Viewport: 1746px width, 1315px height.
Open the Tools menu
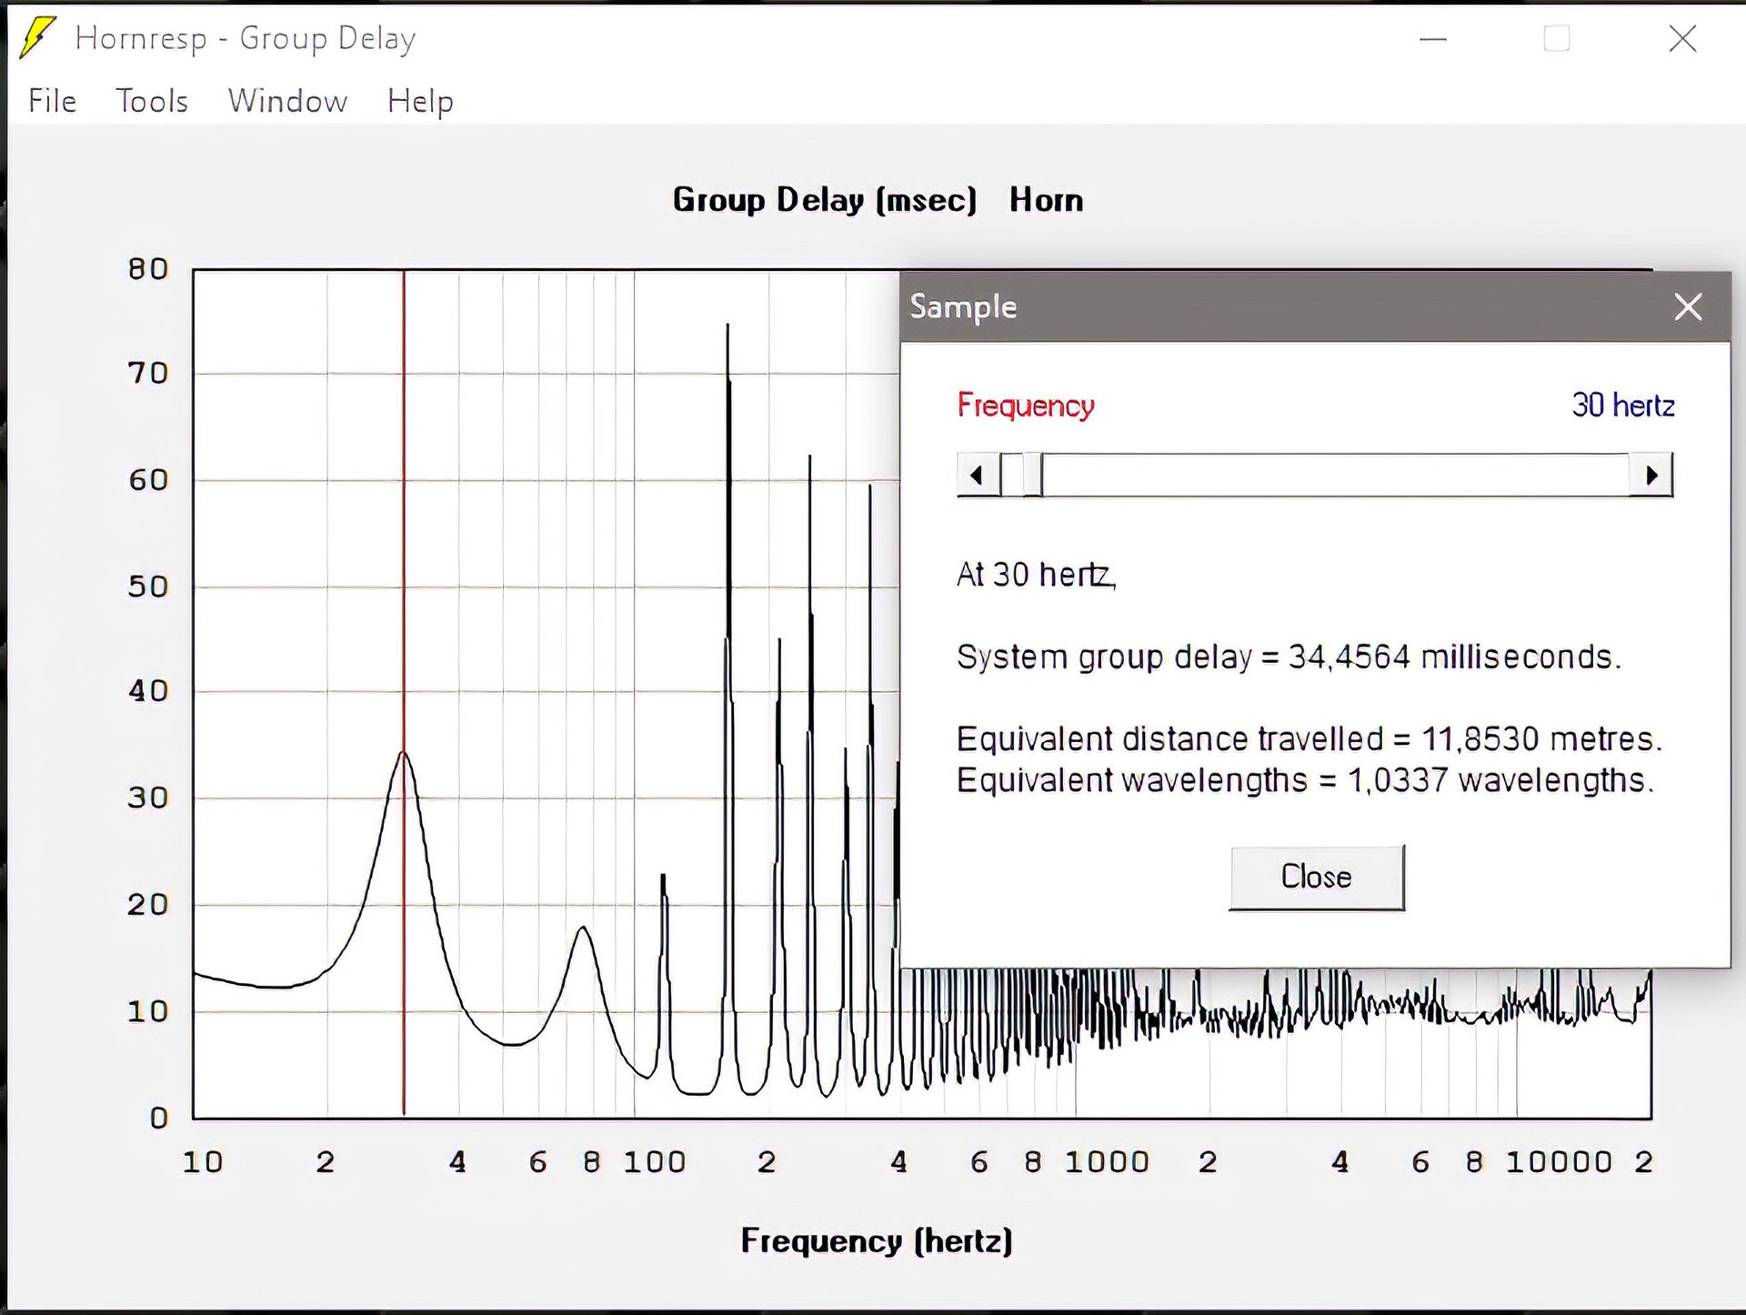[x=152, y=101]
